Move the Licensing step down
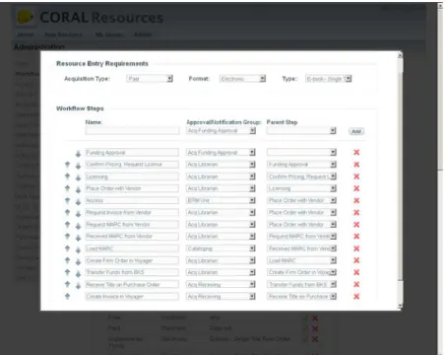The width and height of the screenshot is (446, 355). [x=78, y=177]
